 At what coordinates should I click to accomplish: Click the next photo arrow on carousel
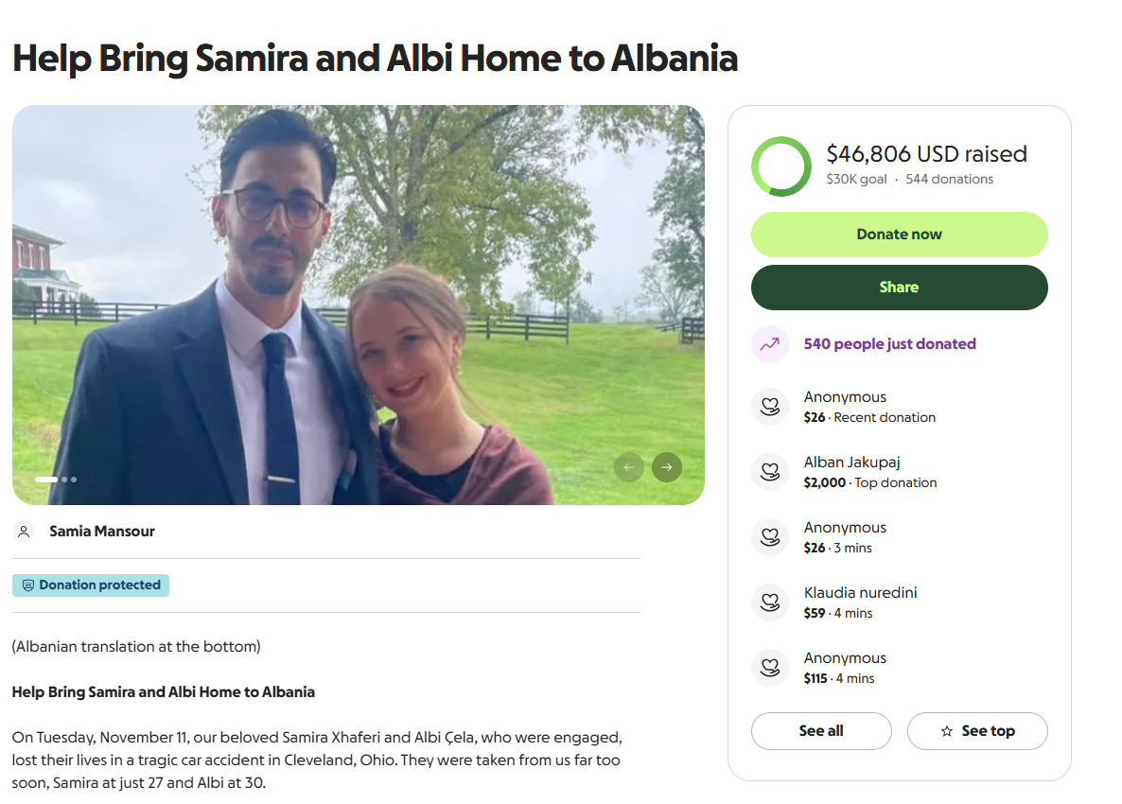pos(667,467)
